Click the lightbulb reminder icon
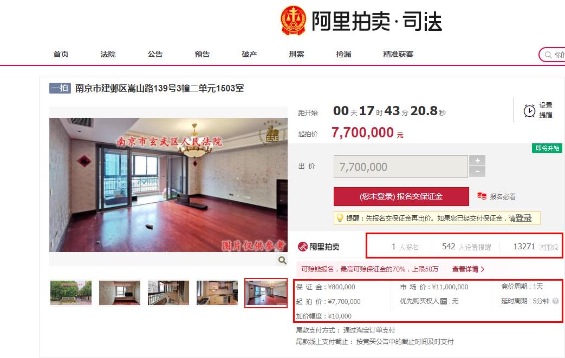The width and height of the screenshot is (565, 358). click(340, 218)
